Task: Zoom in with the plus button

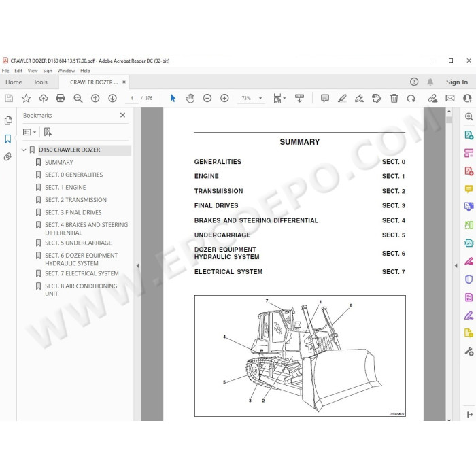Action: (224, 98)
